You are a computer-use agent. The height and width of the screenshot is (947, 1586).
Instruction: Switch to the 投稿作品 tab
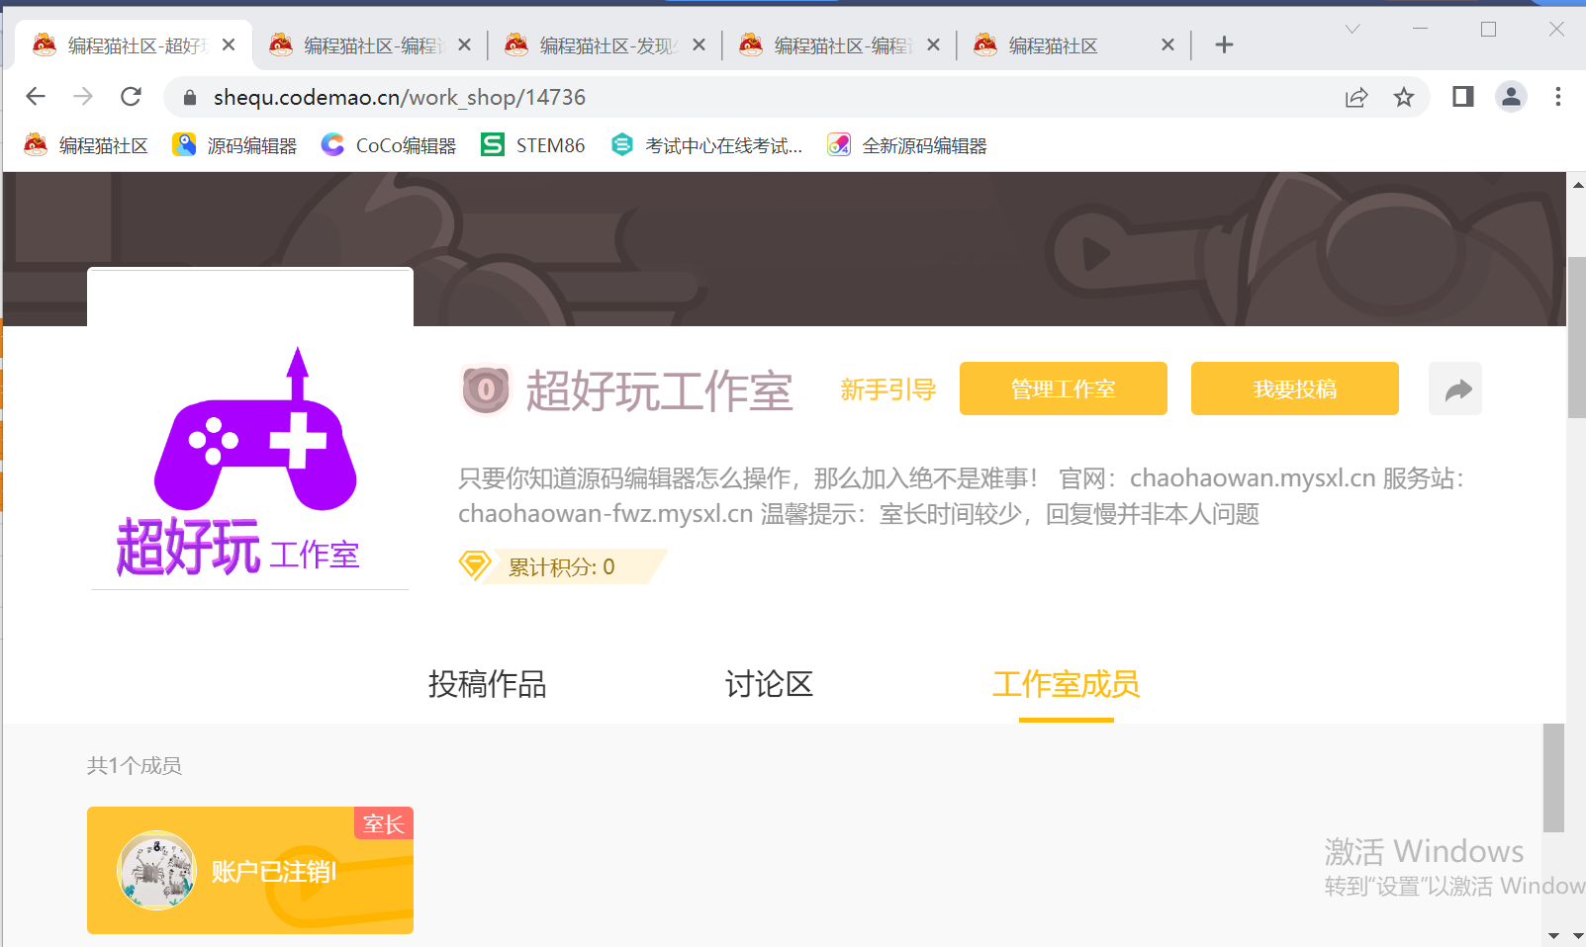[487, 684]
